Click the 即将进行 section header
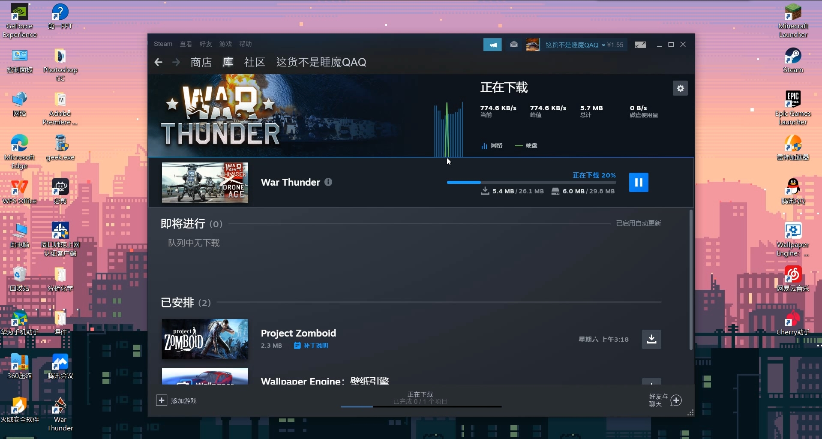The image size is (822, 439). [x=191, y=223]
